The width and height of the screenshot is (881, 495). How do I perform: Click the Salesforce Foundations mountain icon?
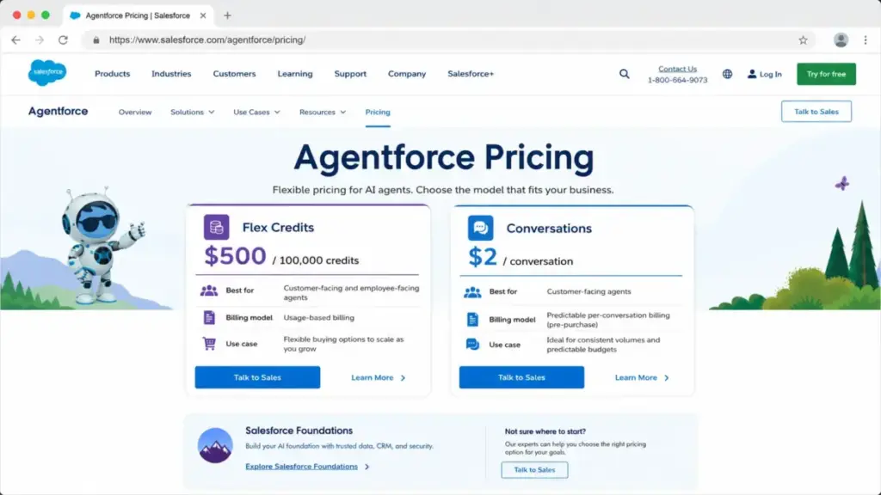(215, 446)
